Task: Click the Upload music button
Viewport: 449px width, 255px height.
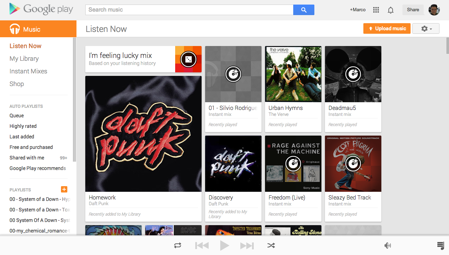Action: tap(387, 28)
